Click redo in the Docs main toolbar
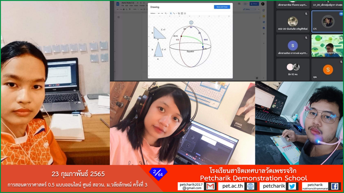The width and height of the screenshot is (344, 193). tap(121, 9)
